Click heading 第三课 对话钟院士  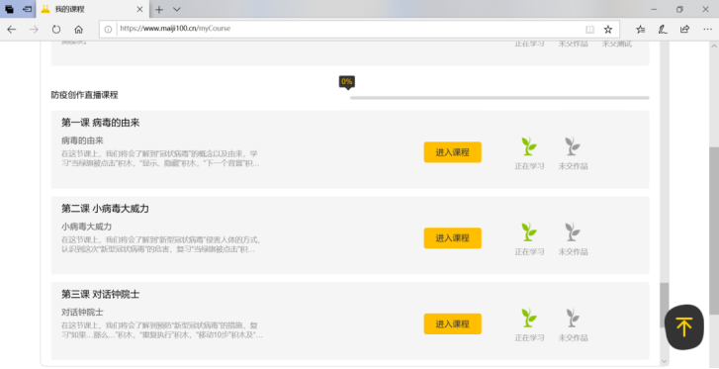101,294
